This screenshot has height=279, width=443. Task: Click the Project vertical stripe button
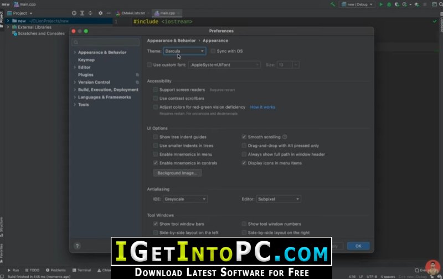pyautogui.click(x=2, y=19)
